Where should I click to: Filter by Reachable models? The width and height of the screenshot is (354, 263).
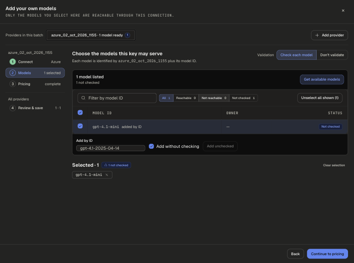(x=186, y=98)
